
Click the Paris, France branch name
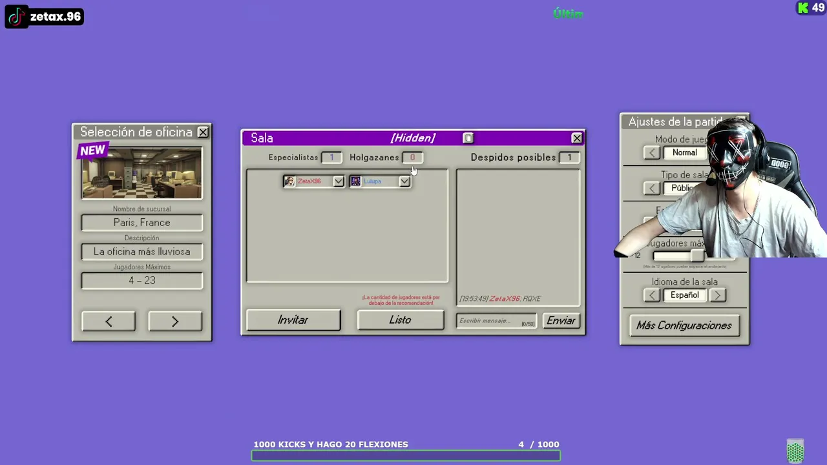pyautogui.click(x=141, y=223)
